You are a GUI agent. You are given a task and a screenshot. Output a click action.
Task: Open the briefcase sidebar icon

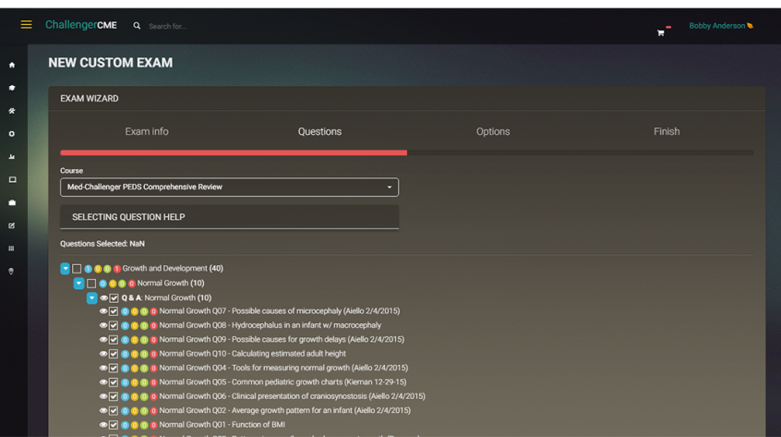point(12,202)
